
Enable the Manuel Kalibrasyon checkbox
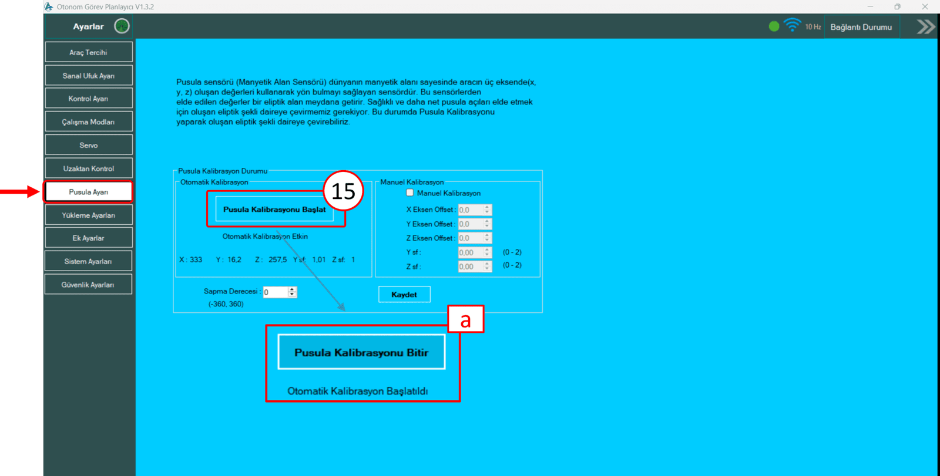(x=410, y=193)
